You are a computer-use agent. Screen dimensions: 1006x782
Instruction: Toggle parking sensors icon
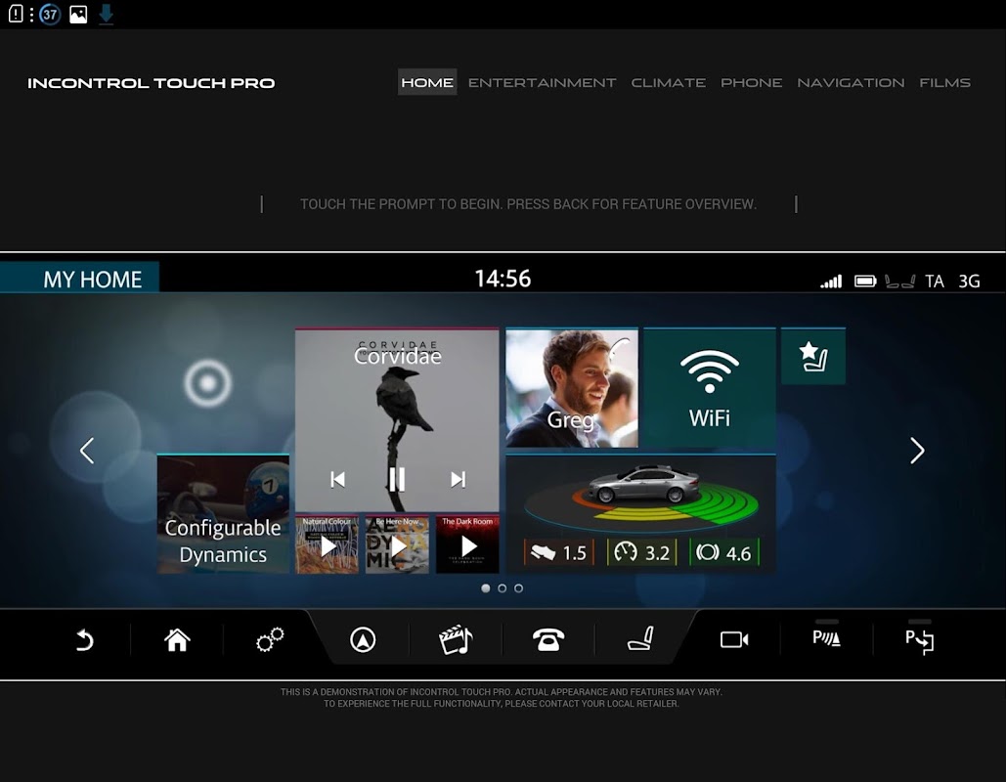(826, 637)
